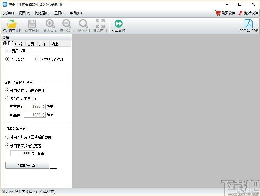Screen dimensions: 260x196
Task: Open the 视图(V) menu
Action: coord(24,13)
